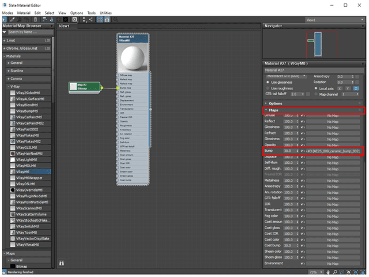The image size is (369, 277).
Task: Pick material from object eyedropper
Action: point(12,20)
